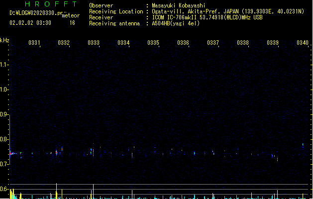Click the meteor label
The image size is (313, 199).
(x=71, y=15)
